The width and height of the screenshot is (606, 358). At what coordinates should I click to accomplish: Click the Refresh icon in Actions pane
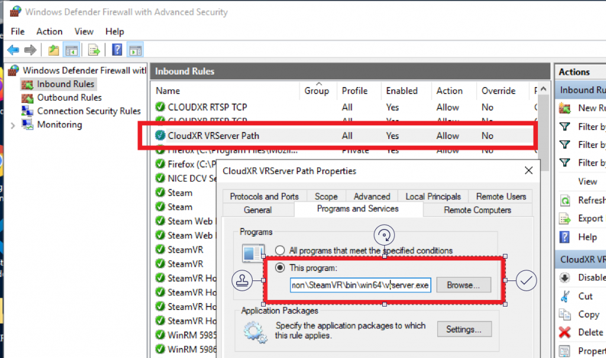pyautogui.click(x=569, y=200)
